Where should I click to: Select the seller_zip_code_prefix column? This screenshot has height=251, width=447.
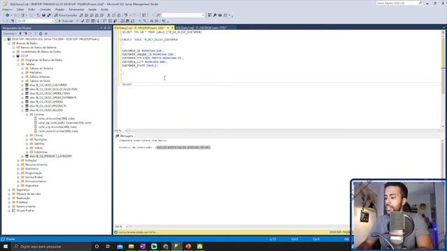[x=65, y=123]
